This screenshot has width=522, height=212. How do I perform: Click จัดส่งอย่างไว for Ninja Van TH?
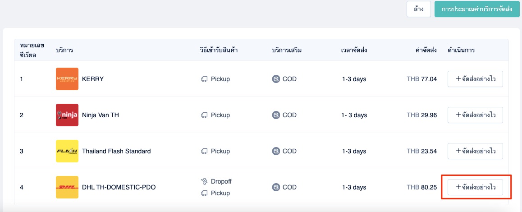475,115
